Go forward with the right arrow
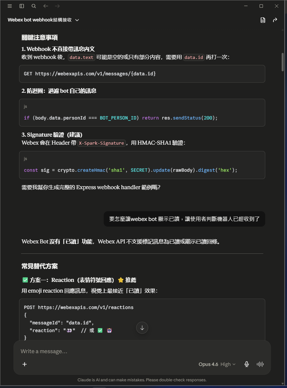 coord(57,6)
